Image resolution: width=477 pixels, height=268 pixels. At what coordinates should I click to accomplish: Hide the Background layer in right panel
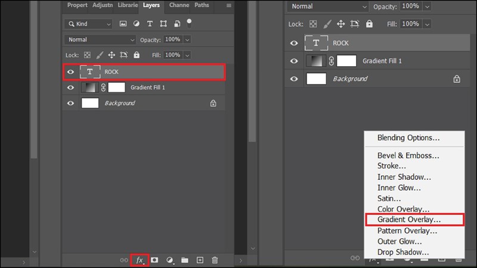(294, 79)
